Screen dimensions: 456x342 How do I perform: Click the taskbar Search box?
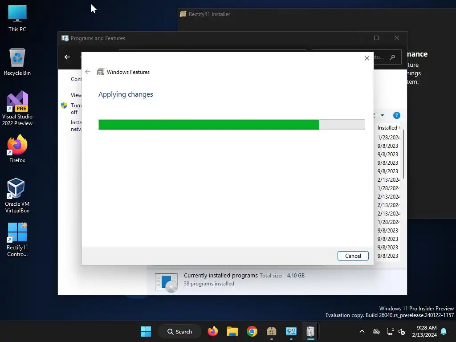point(179,331)
